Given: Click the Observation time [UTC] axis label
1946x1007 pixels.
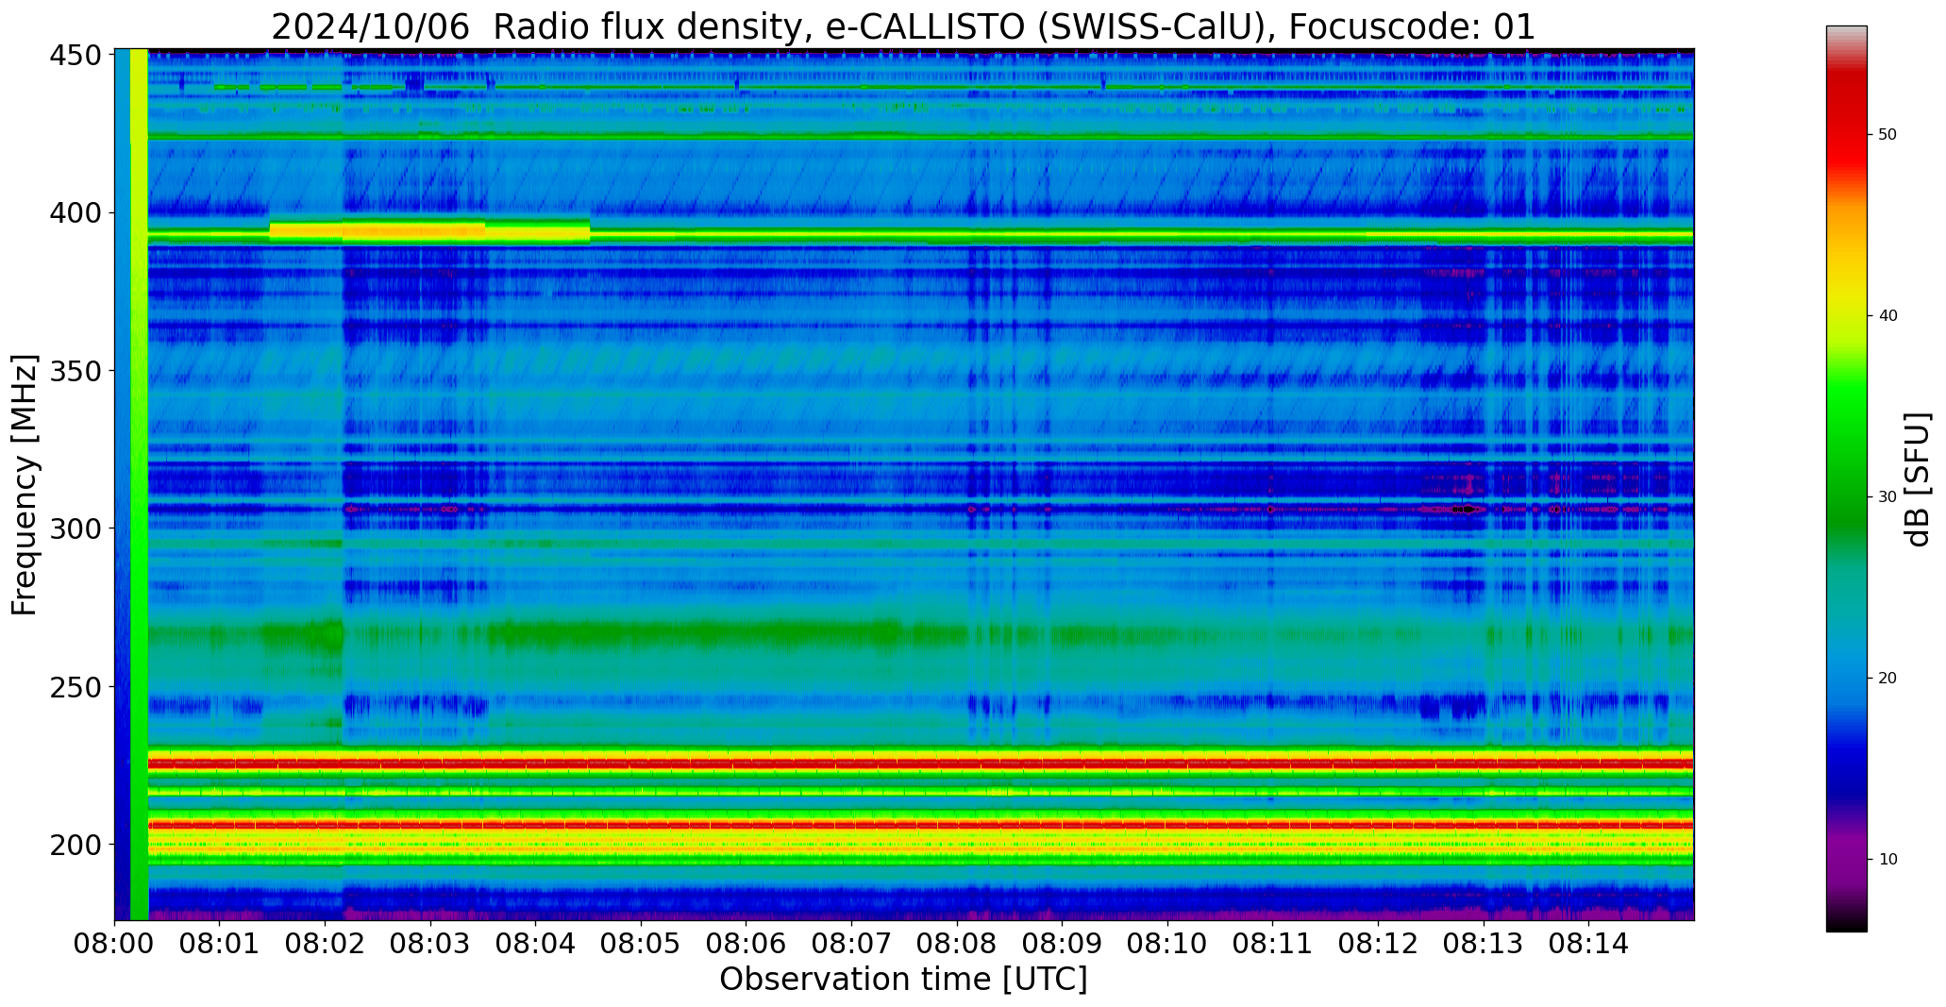Looking at the screenshot, I should [903, 979].
